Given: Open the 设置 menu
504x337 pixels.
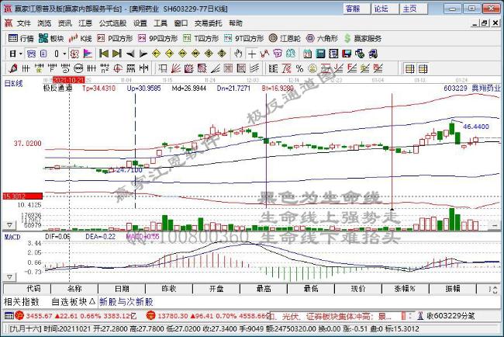Looking at the screenshot, I should pos(140,23).
